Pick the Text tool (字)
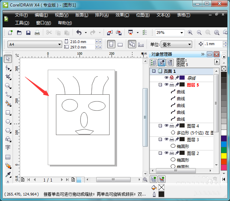This screenshot has width=230, height=201. click(x=8, y=148)
